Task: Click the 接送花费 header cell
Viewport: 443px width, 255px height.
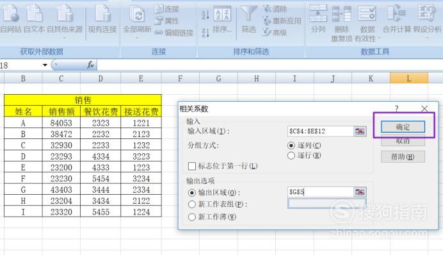Action: click(x=141, y=111)
